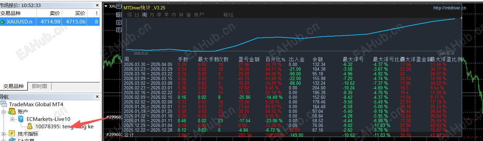The image size is (483, 141).
Task: Click the 最大浮亏 column heading
Action: click(x=353, y=59)
